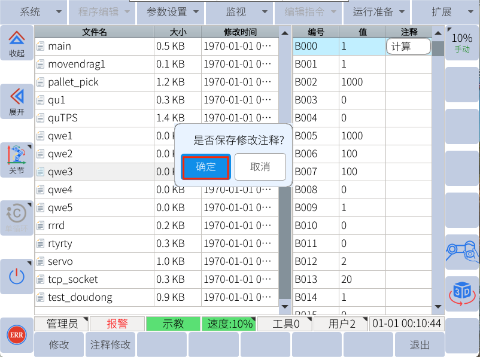Screen dimensions: 480x357
Task: Open the 扩展 menu
Action: 446,12
